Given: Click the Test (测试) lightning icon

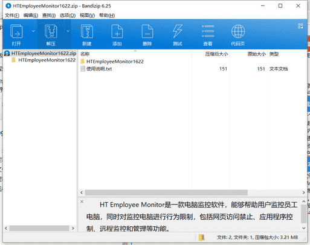Looking at the screenshot, I should pyautogui.click(x=178, y=31).
